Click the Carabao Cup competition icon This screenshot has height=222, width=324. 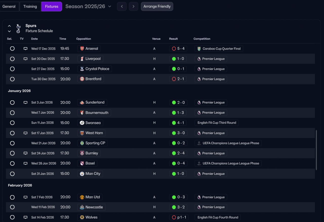click(199, 49)
